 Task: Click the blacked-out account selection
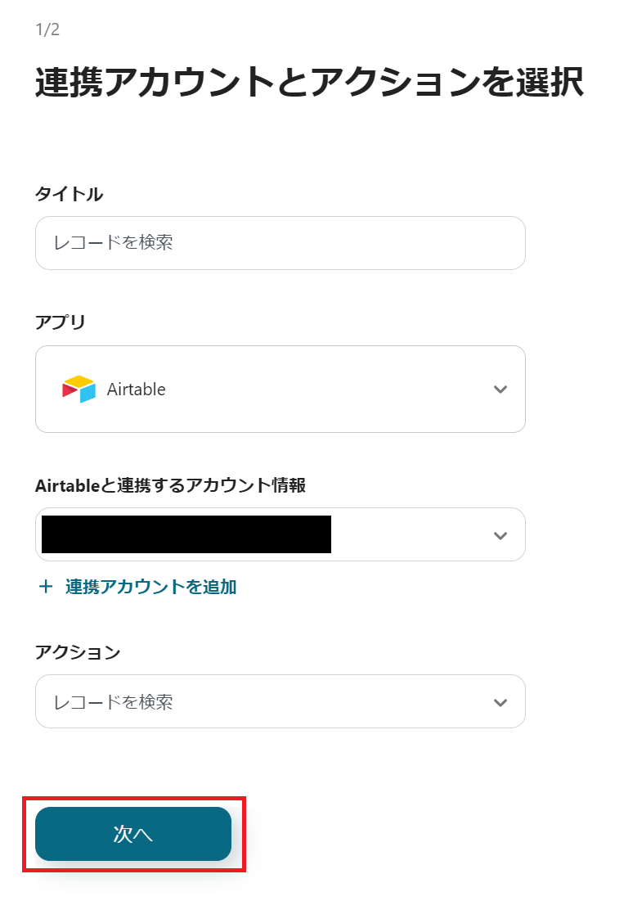point(186,534)
